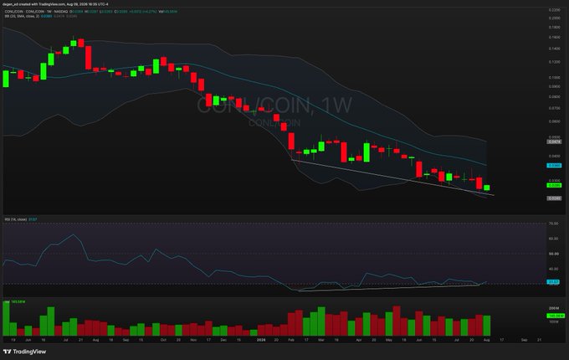
Task: Click the Nov label on the time axis
Action: [x=193, y=340]
